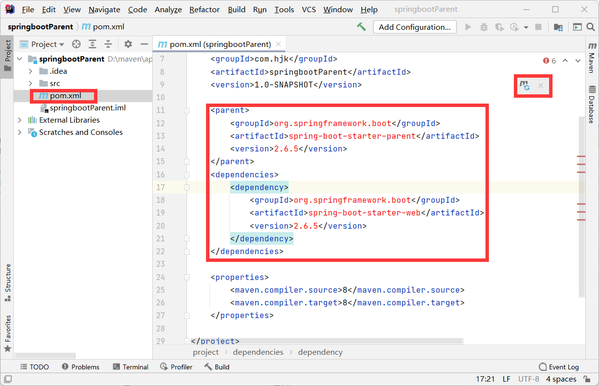
Task: Click the Profile run icon
Action: pyautogui.click(x=514, y=27)
